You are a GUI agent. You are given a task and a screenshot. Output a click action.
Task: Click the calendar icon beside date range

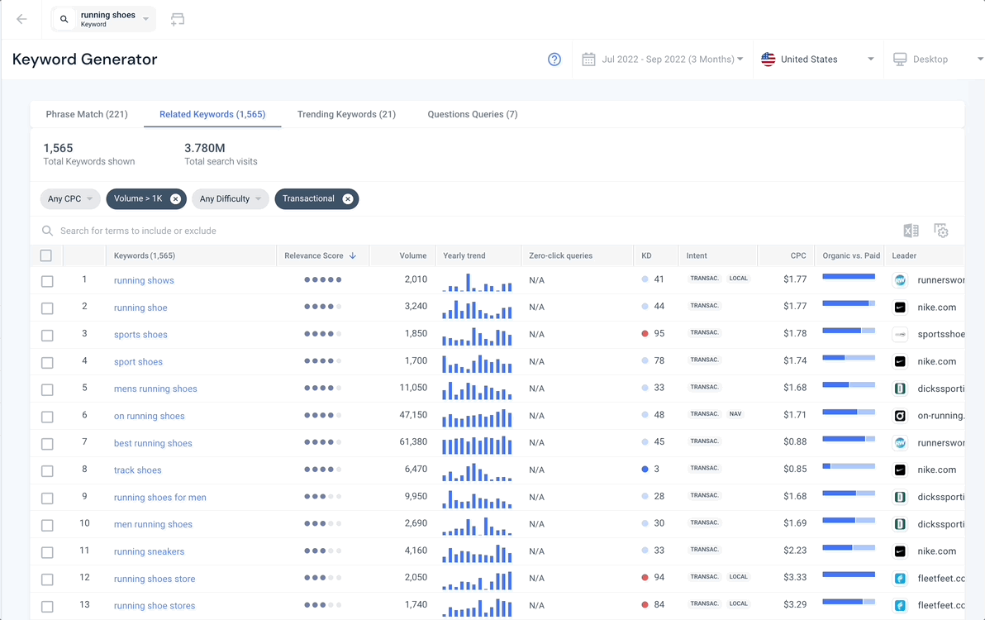pyautogui.click(x=588, y=60)
